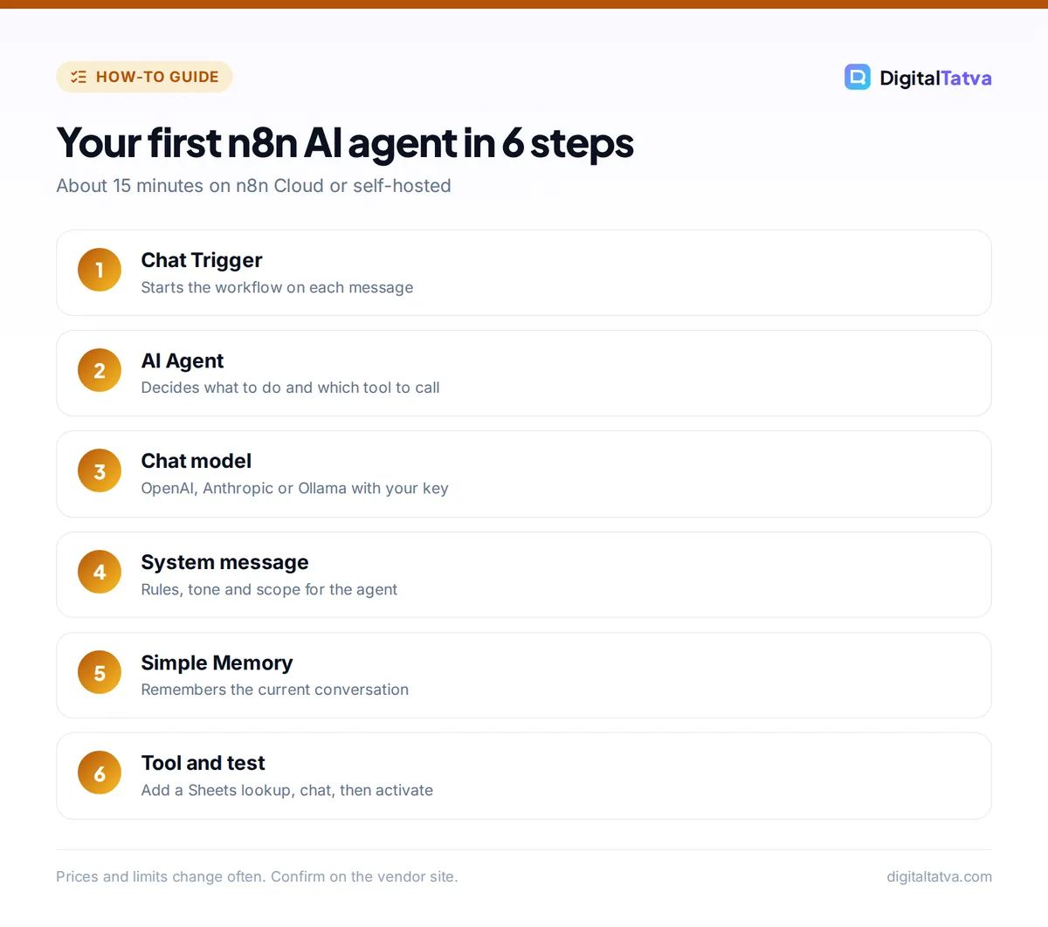The height and width of the screenshot is (927, 1048).
Task: Click 'Rules, tone and scope for the agent'
Action: click(x=269, y=589)
